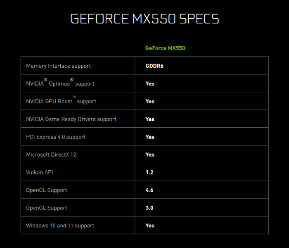Click Yes next to PCI Express 4.0
289x248 pixels.
tap(150, 137)
